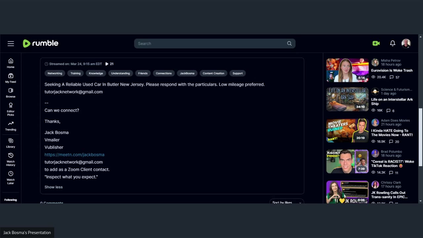Click the Chrissy Clark channel avatar
The image size is (423, 238).
375,184
